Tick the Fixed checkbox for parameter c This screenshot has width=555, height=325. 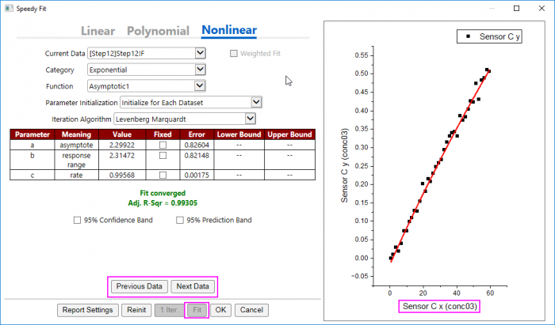tap(163, 174)
